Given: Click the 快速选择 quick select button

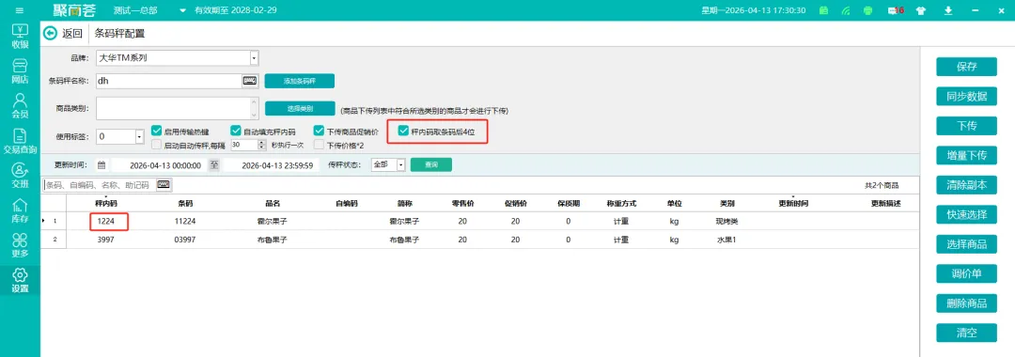Looking at the screenshot, I should pyautogui.click(x=966, y=214).
